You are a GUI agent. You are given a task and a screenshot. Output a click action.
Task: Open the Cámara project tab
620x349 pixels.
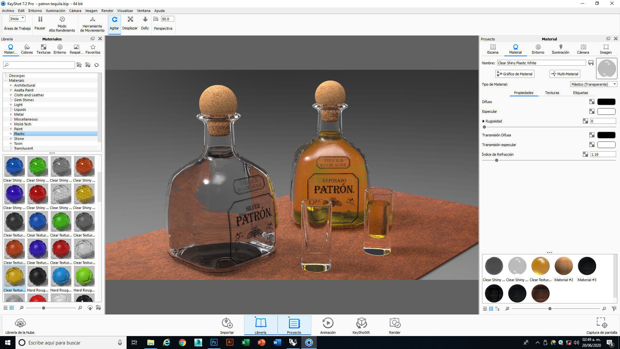pos(583,49)
